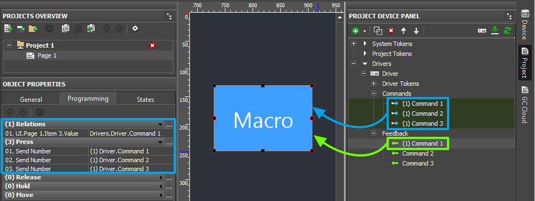Select the blue Macro button on canvas

[x=263, y=118]
